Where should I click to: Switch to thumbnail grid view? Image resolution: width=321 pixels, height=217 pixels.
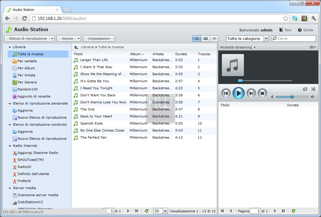coord(206,38)
